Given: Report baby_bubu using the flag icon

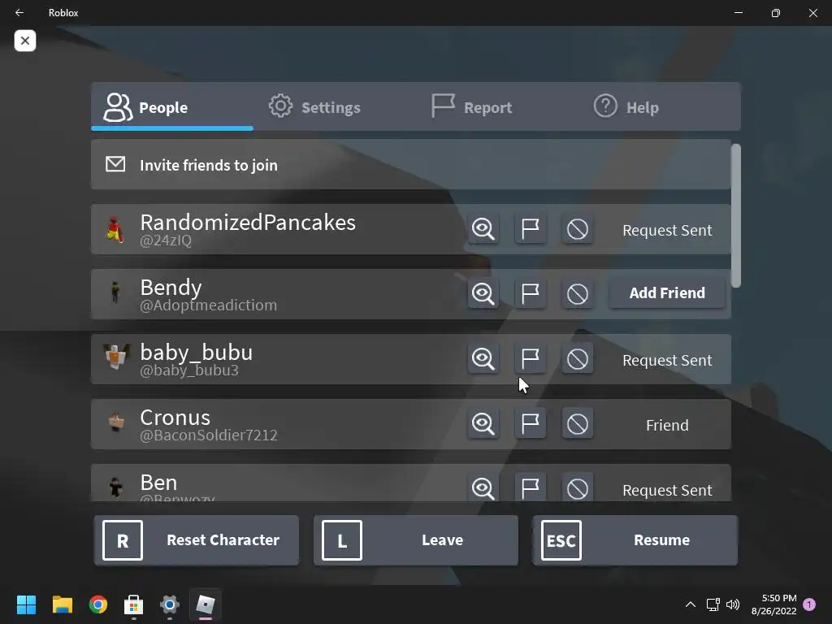Looking at the screenshot, I should (530, 359).
